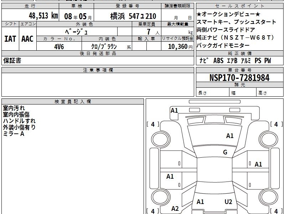285x214 pixels.
Task: Select the セールスポイント header
Action: tap(239, 6)
